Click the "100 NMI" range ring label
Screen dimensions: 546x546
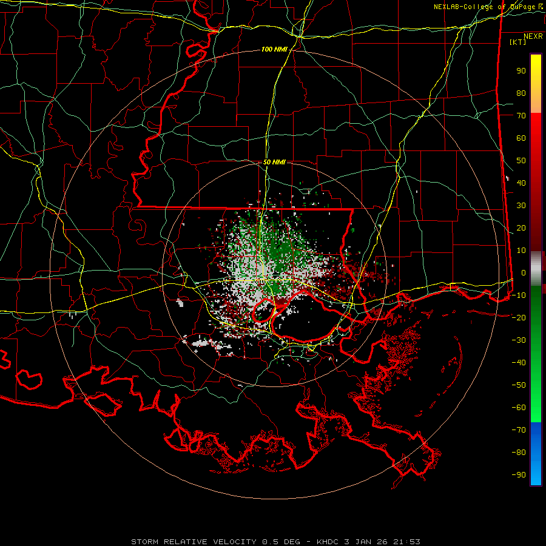tap(274, 50)
